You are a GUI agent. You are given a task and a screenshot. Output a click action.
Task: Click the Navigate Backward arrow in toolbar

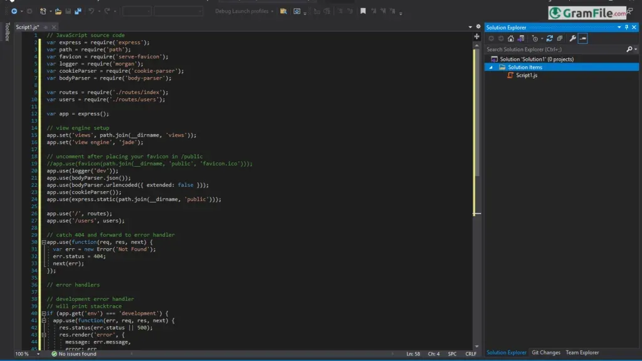[x=14, y=11]
